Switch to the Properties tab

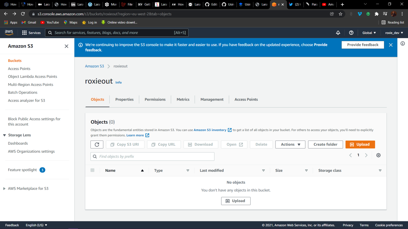(124, 99)
